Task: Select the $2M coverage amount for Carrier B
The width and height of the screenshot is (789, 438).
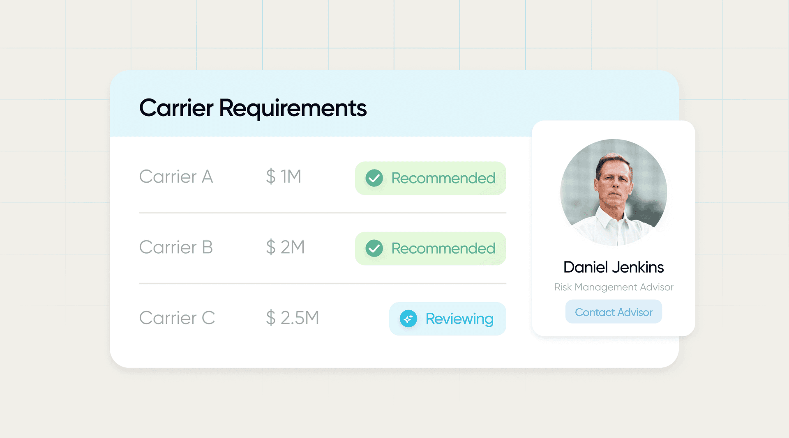Action: [285, 248]
